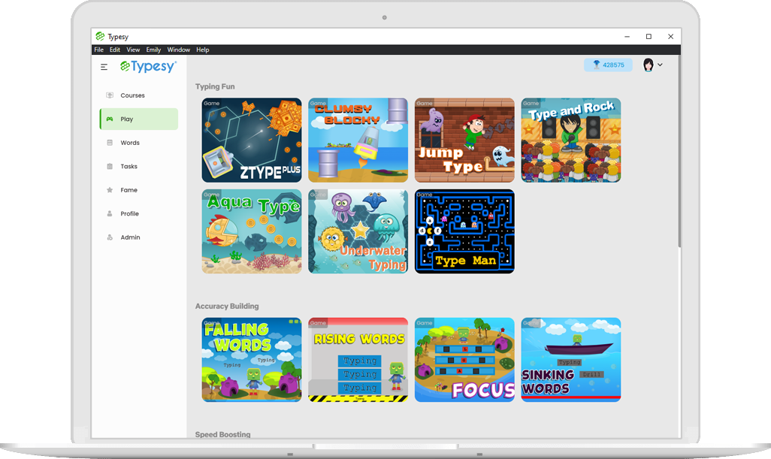Go to the Courses section
The width and height of the screenshot is (771, 459).
[132, 95]
